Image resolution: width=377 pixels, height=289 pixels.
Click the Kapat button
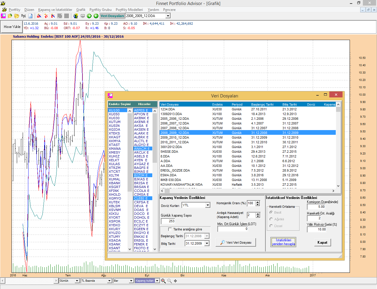point(322,243)
